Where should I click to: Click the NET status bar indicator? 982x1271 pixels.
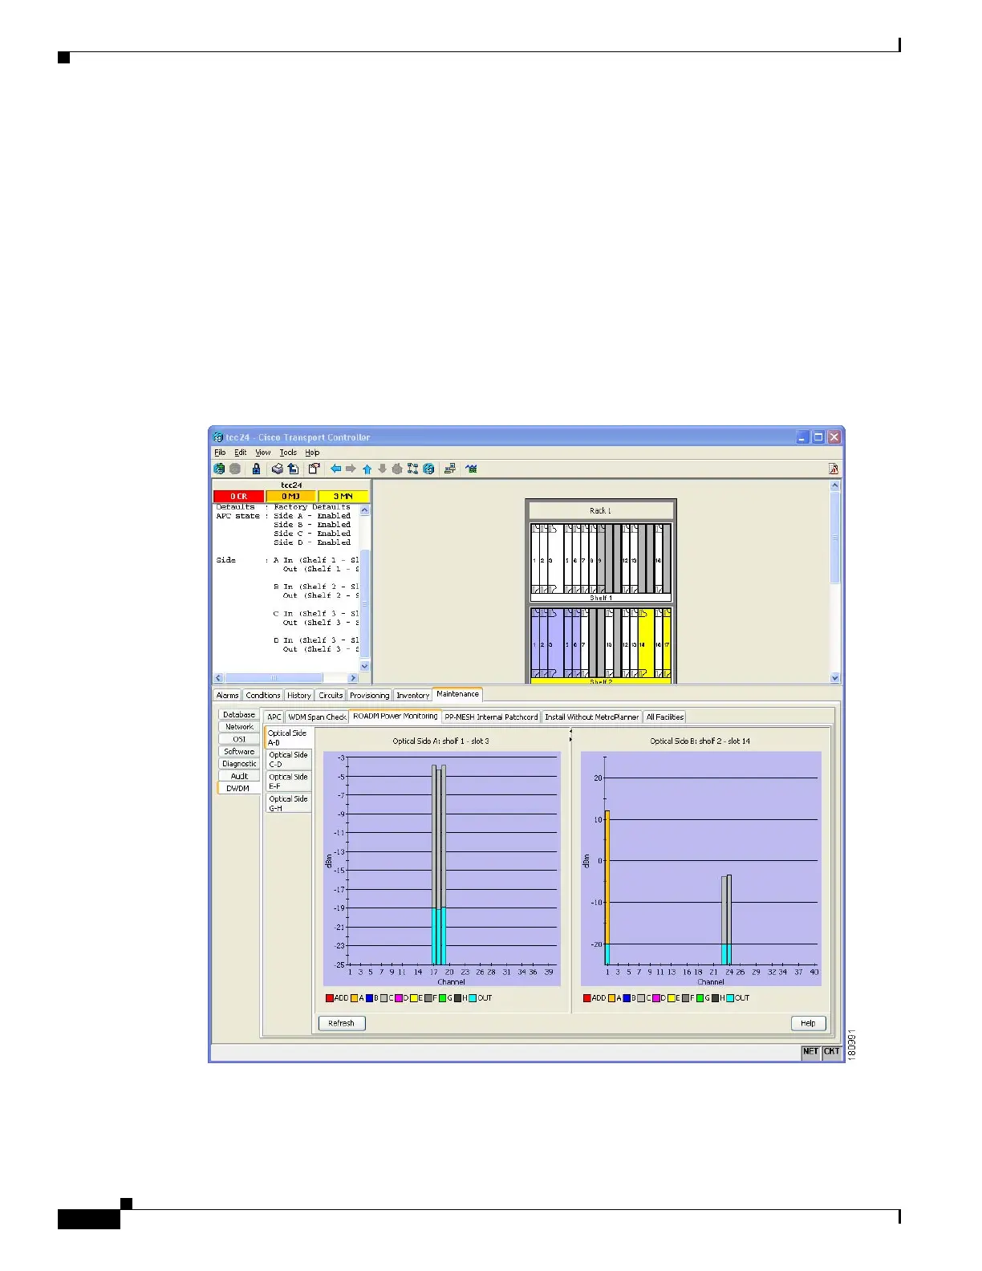[x=810, y=1051]
